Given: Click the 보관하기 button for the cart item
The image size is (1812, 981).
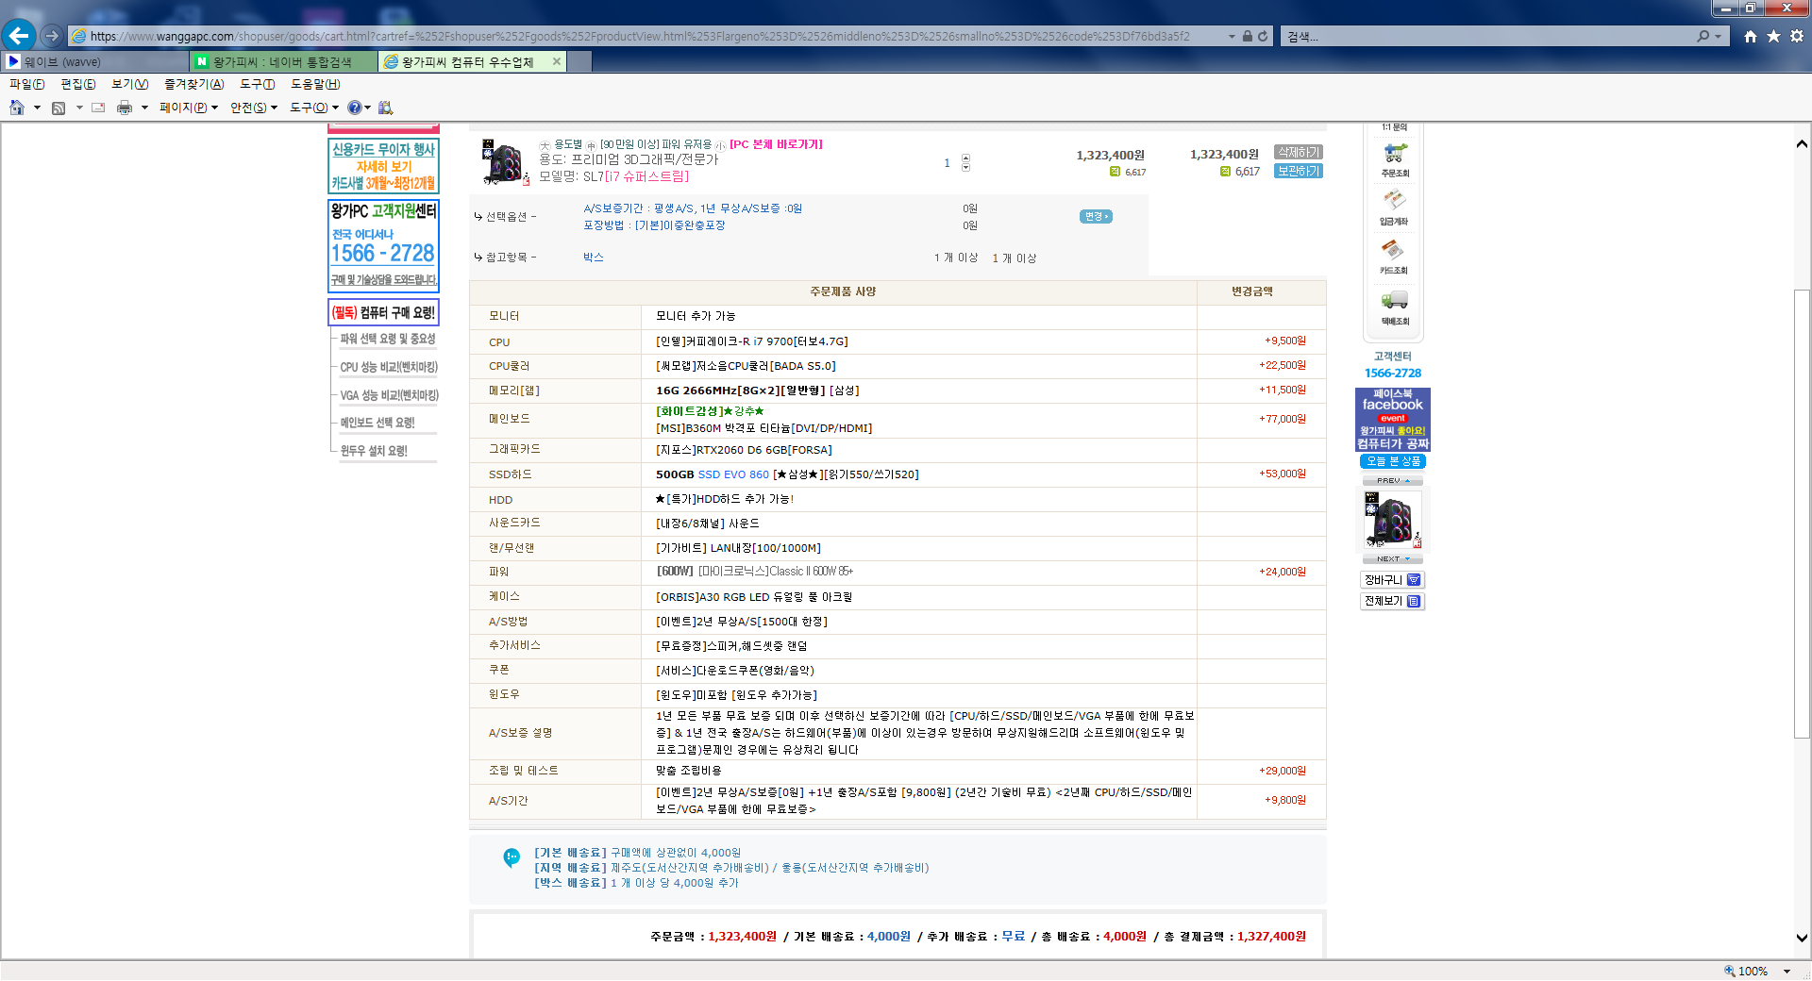Looking at the screenshot, I should (x=1298, y=171).
